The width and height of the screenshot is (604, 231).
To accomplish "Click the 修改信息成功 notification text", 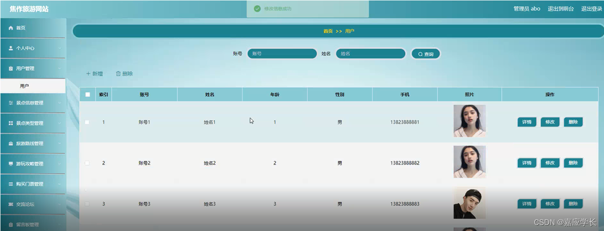I will click(278, 9).
